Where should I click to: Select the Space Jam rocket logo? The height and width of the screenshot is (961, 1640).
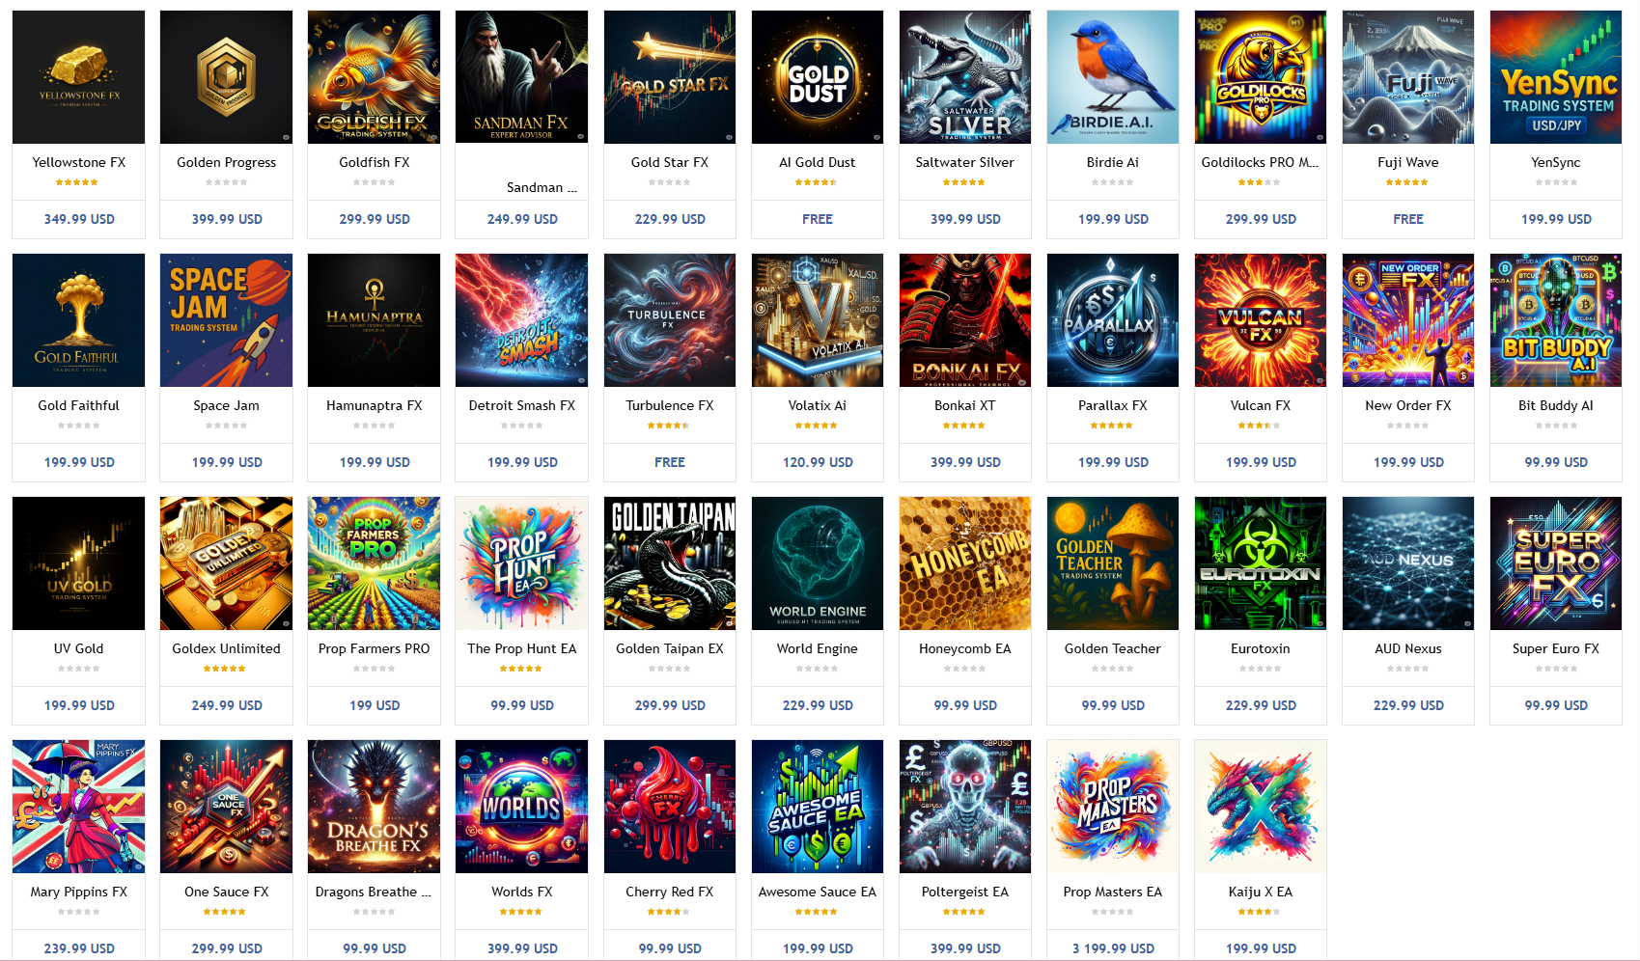(227, 320)
